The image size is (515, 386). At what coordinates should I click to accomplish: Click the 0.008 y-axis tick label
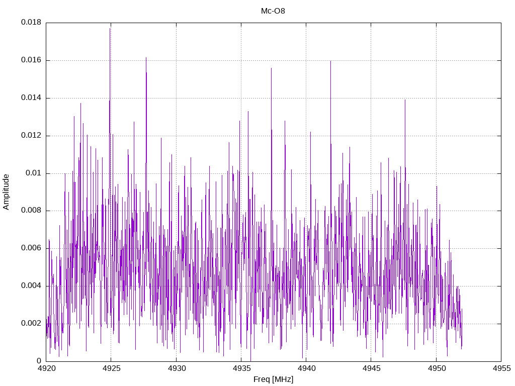[x=31, y=211]
